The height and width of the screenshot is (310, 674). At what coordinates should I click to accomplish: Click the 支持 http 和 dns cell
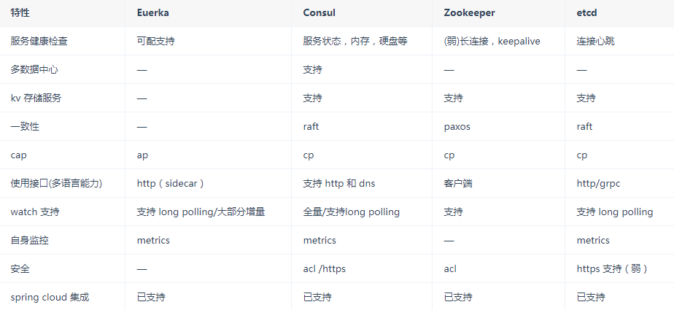(x=339, y=184)
